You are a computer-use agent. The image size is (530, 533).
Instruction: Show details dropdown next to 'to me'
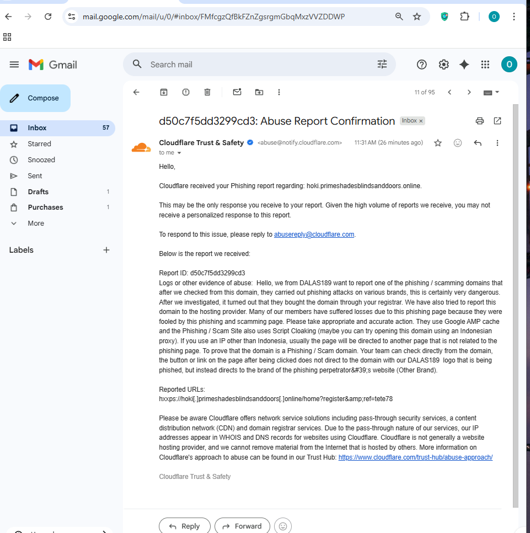[179, 153]
